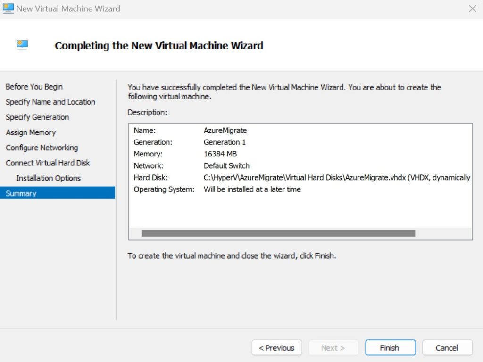The height and width of the screenshot is (362, 483).
Task: Open the Specify Name and Location step
Action: [x=50, y=102]
